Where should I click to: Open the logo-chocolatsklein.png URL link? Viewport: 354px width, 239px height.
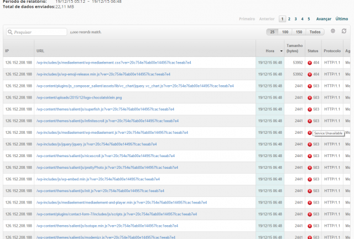pyautogui.click(x=79, y=97)
